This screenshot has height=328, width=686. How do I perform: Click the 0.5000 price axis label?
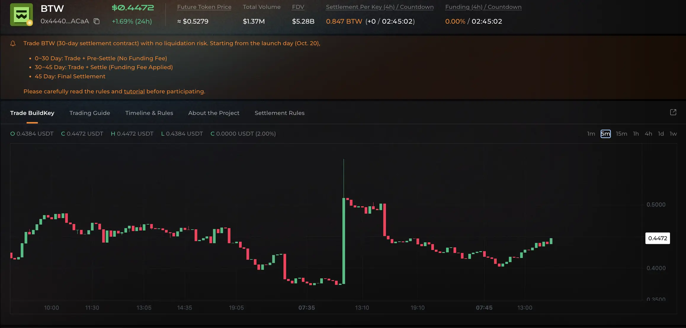(656, 204)
